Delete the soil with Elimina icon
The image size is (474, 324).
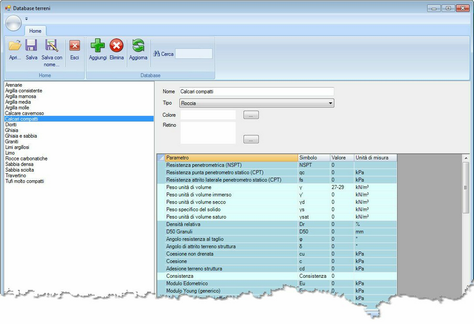[116, 45]
